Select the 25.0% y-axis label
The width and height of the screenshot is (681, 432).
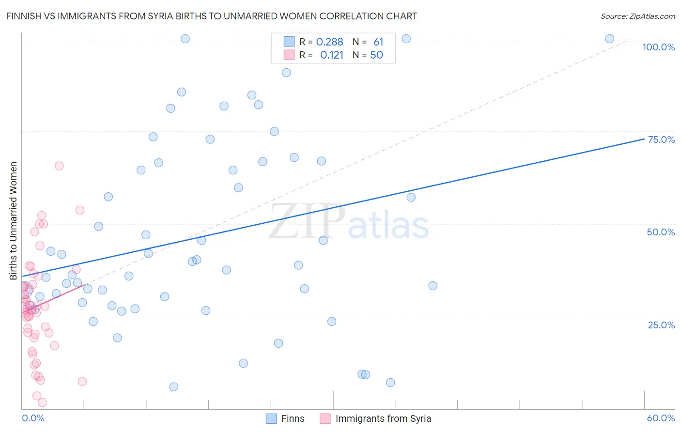661,325
